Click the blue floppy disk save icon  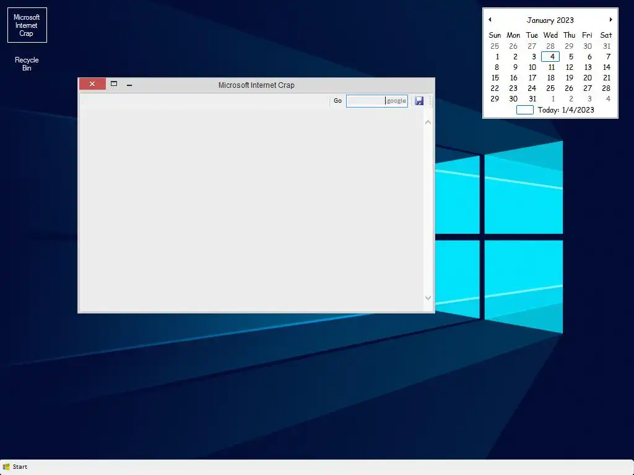(419, 101)
